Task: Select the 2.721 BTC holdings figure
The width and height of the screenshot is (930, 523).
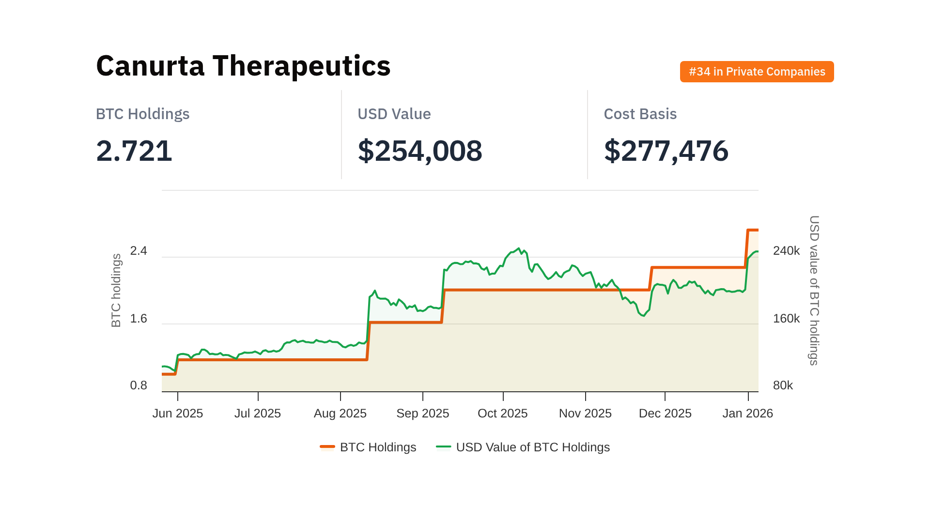Action: [x=134, y=151]
